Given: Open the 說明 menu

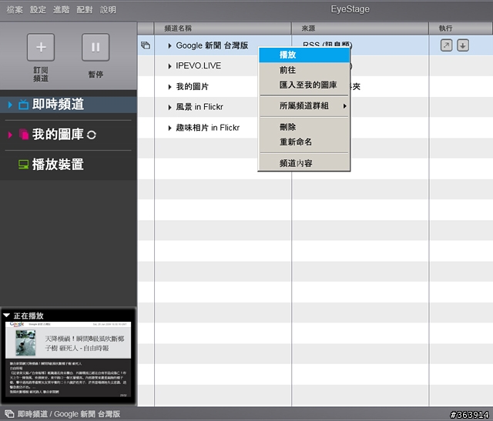Looking at the screenshot, I should (x=108, y=10).
